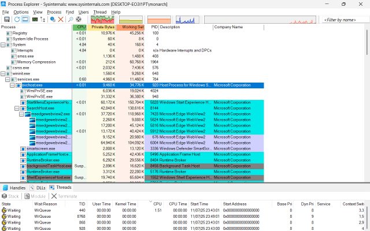Sort by the Private Bytes column header
The image size is (370, 231).
[101, 27]
